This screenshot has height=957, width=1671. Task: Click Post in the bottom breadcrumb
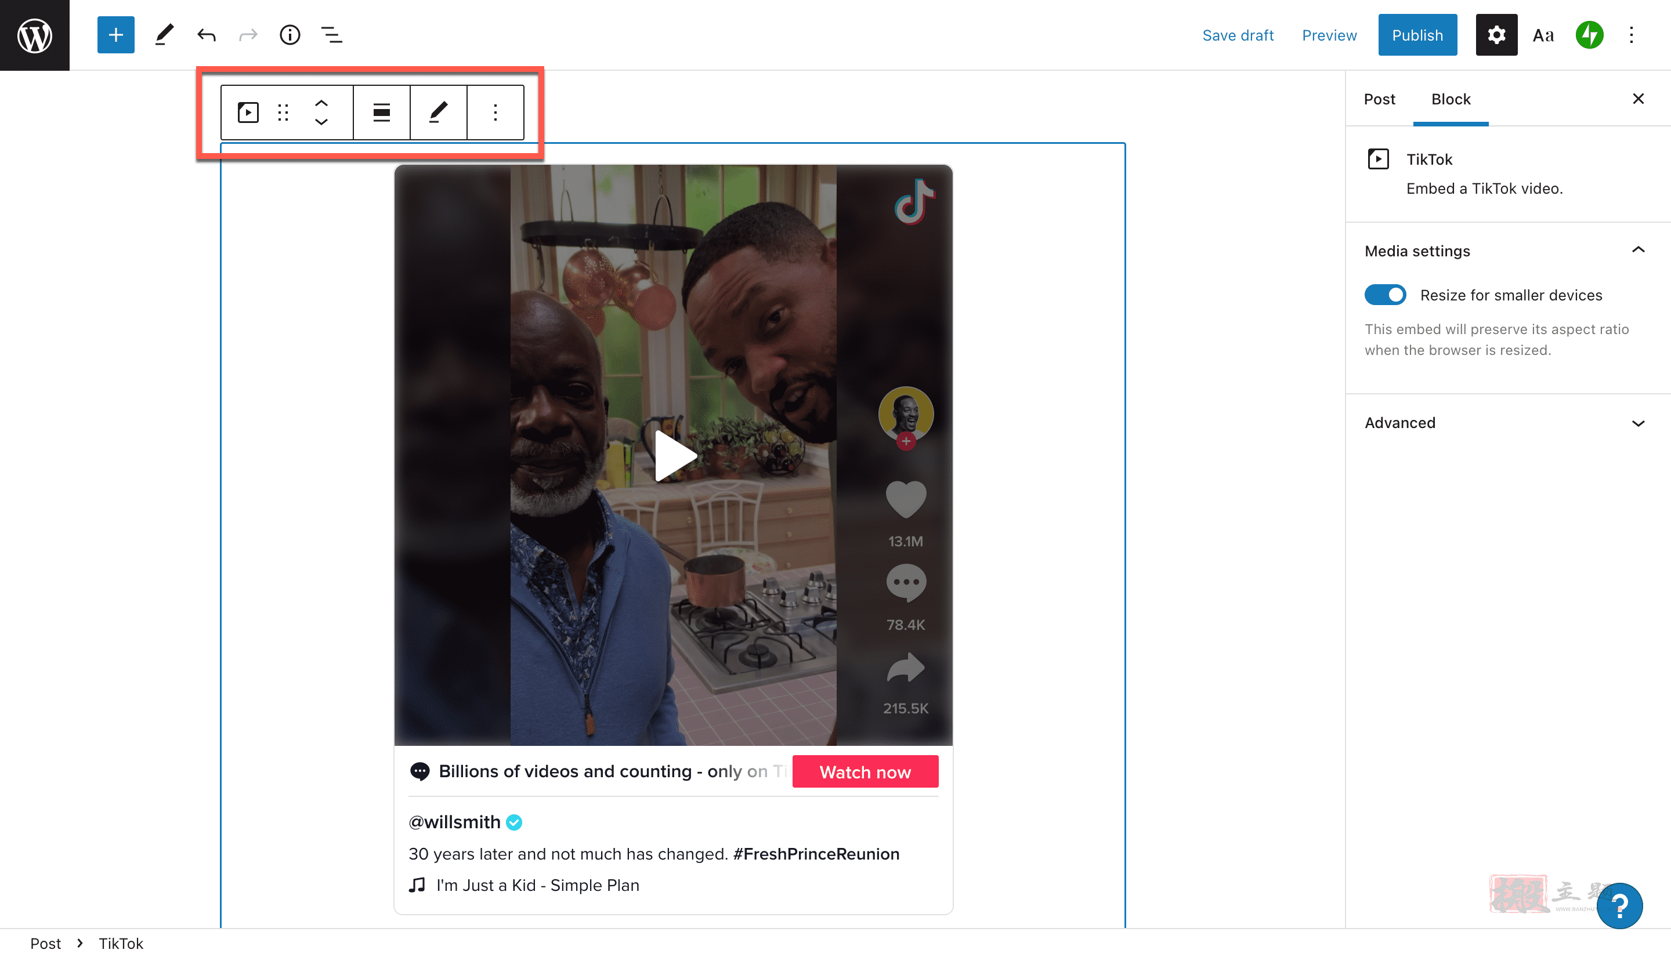click(45, 943)
